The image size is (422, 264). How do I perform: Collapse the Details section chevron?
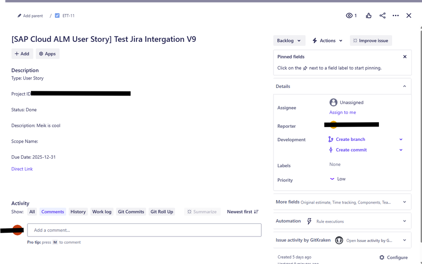(x=405, y=86)
